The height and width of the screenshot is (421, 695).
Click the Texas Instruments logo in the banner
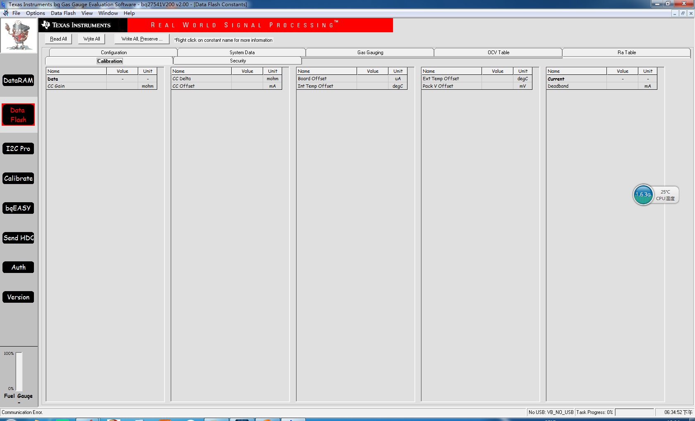coord(76,25)
